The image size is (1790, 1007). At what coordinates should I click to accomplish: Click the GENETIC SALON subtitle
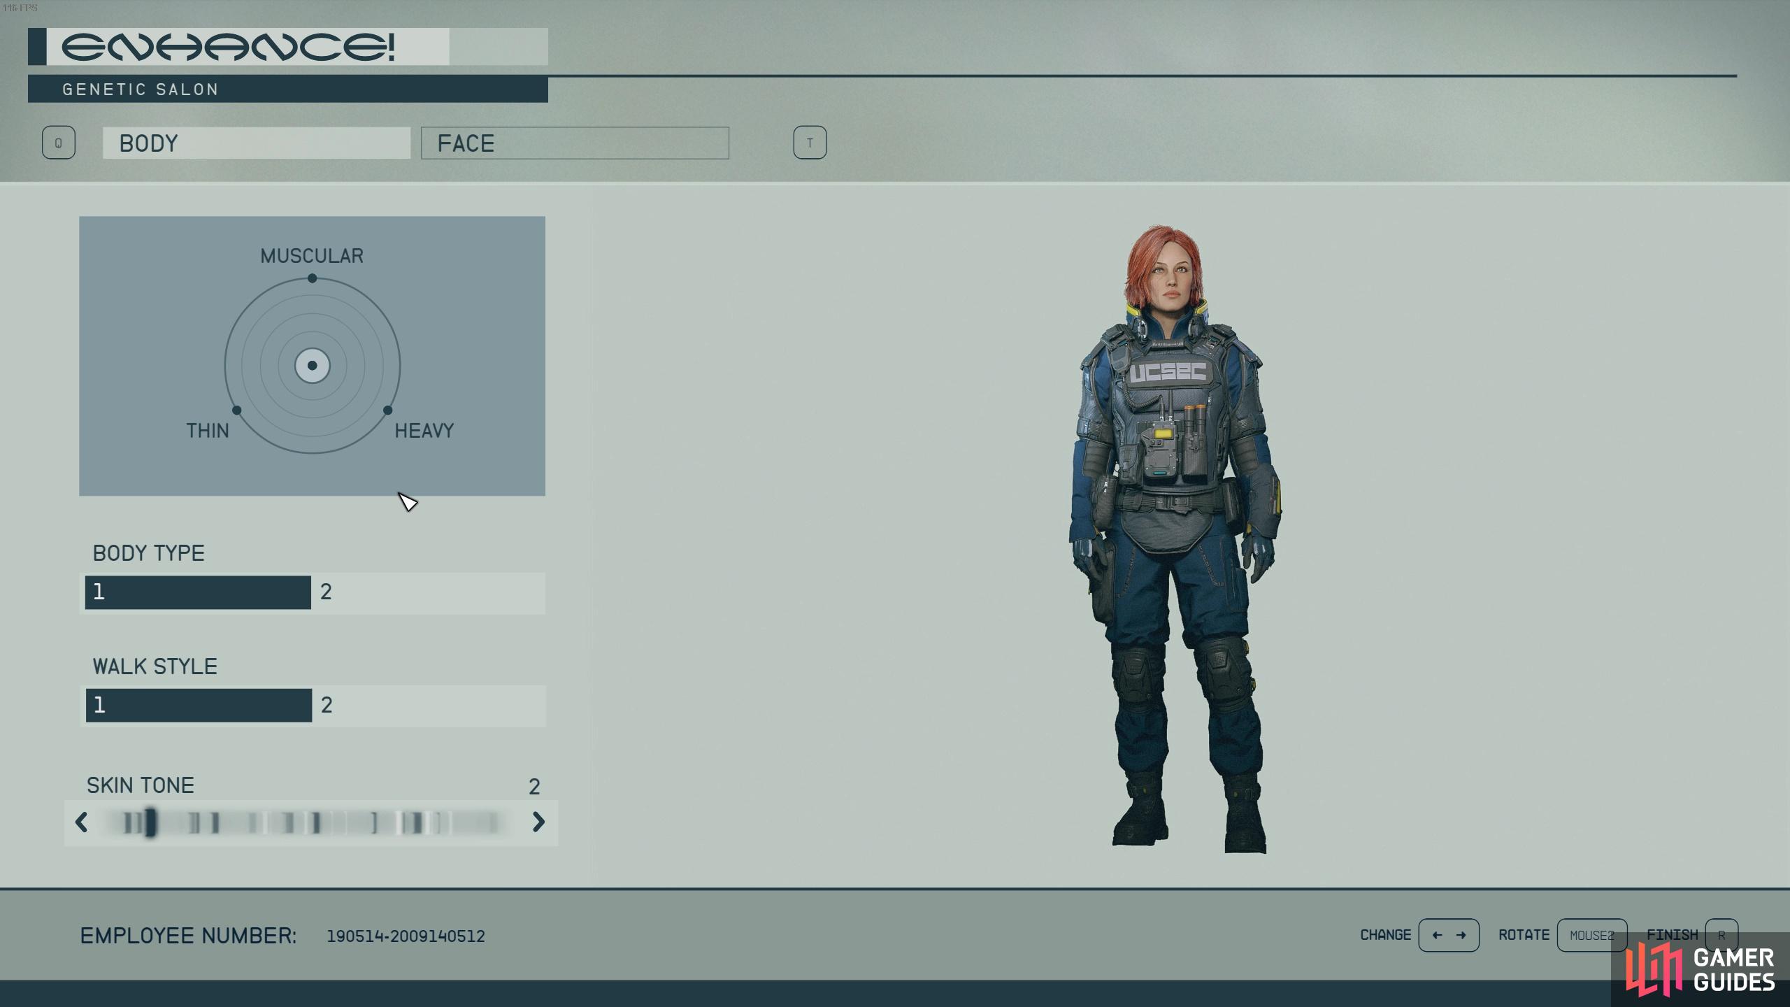140,90
